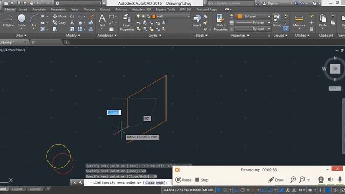This screenshot has width=345, height=194.
Task: Switch to the Parametric ribbon tab
Action: 58,9
